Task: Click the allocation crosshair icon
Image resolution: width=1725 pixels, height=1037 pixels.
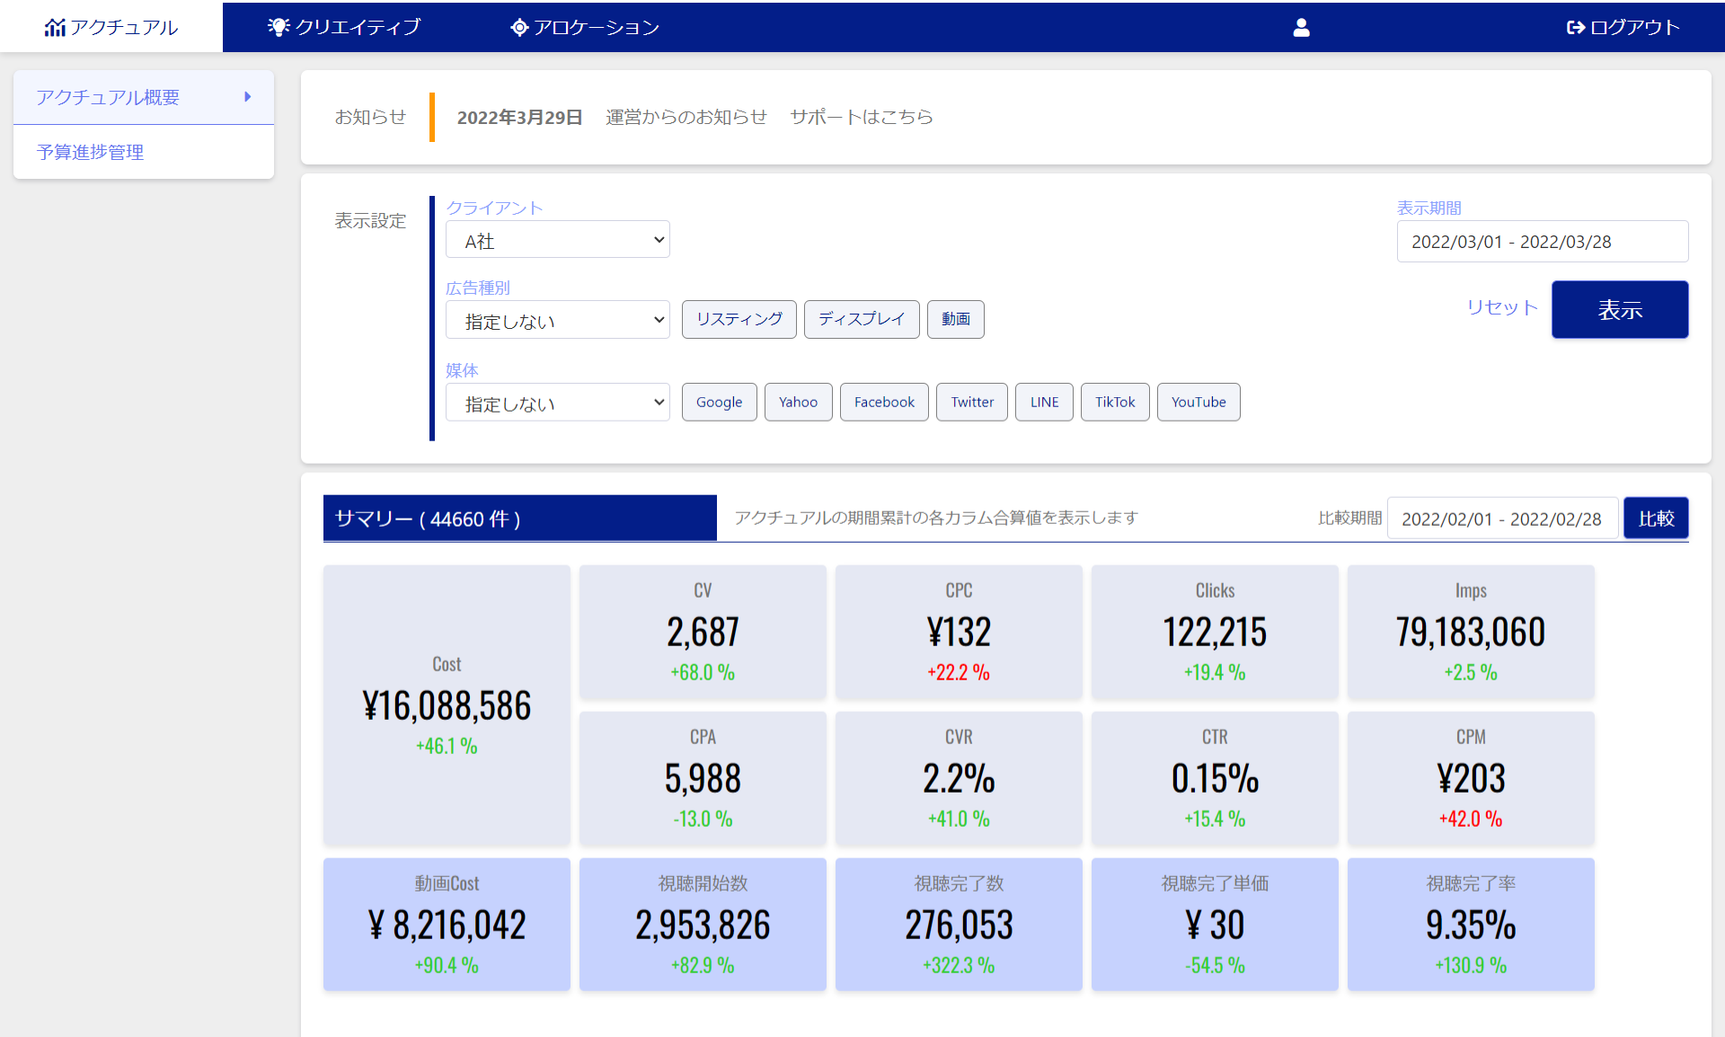Action: tap(518, 28)
